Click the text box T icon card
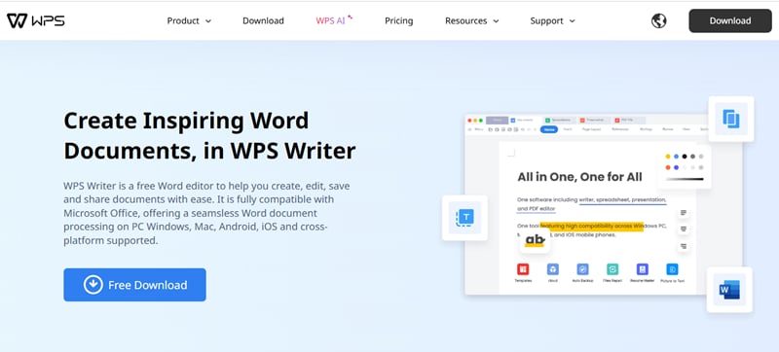Screen dimensions: 779x352 (x=465, y=218)
